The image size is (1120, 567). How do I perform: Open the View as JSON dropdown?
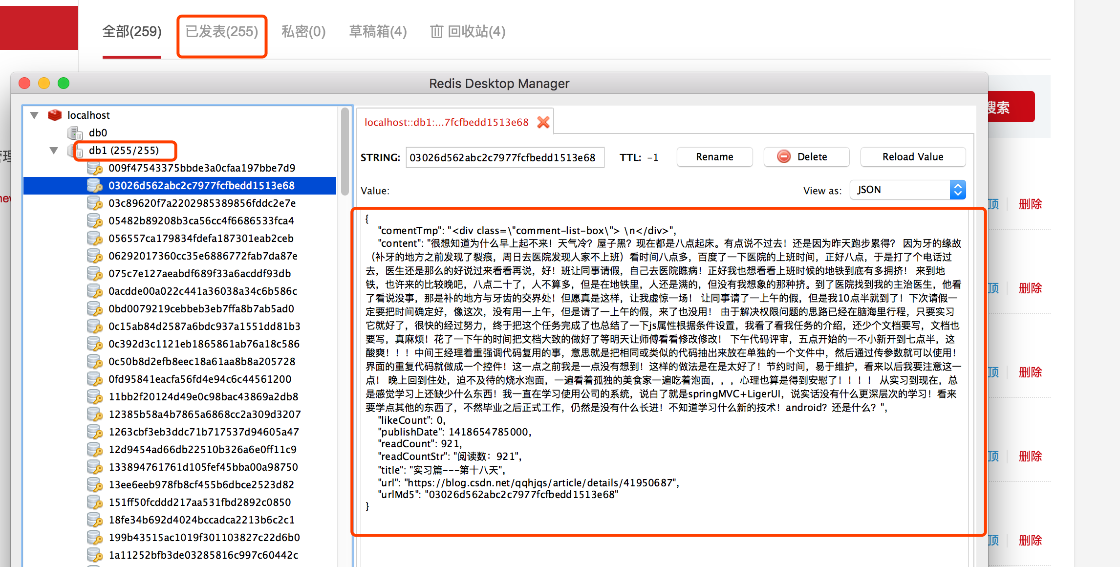click(908, 190)
